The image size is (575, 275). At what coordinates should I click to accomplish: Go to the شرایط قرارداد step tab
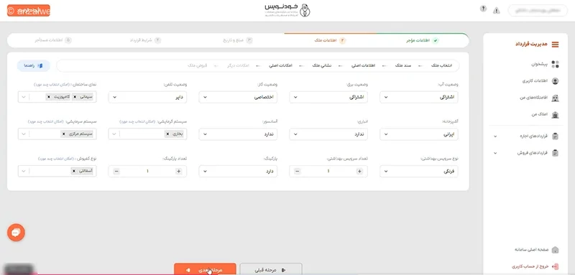click(145, 40)
